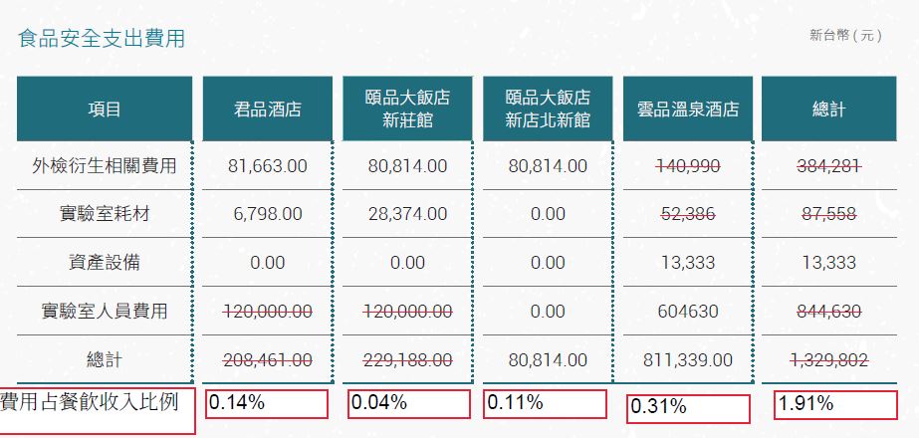Click the 頤品大飯店 新店北新館 header
The image size is (919, 438).
[548, 109]
